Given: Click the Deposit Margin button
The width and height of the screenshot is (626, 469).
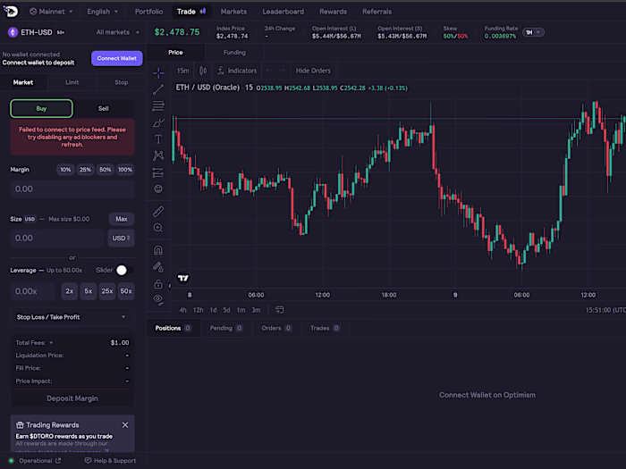Looking at the screenshot, I should point(72,398).
